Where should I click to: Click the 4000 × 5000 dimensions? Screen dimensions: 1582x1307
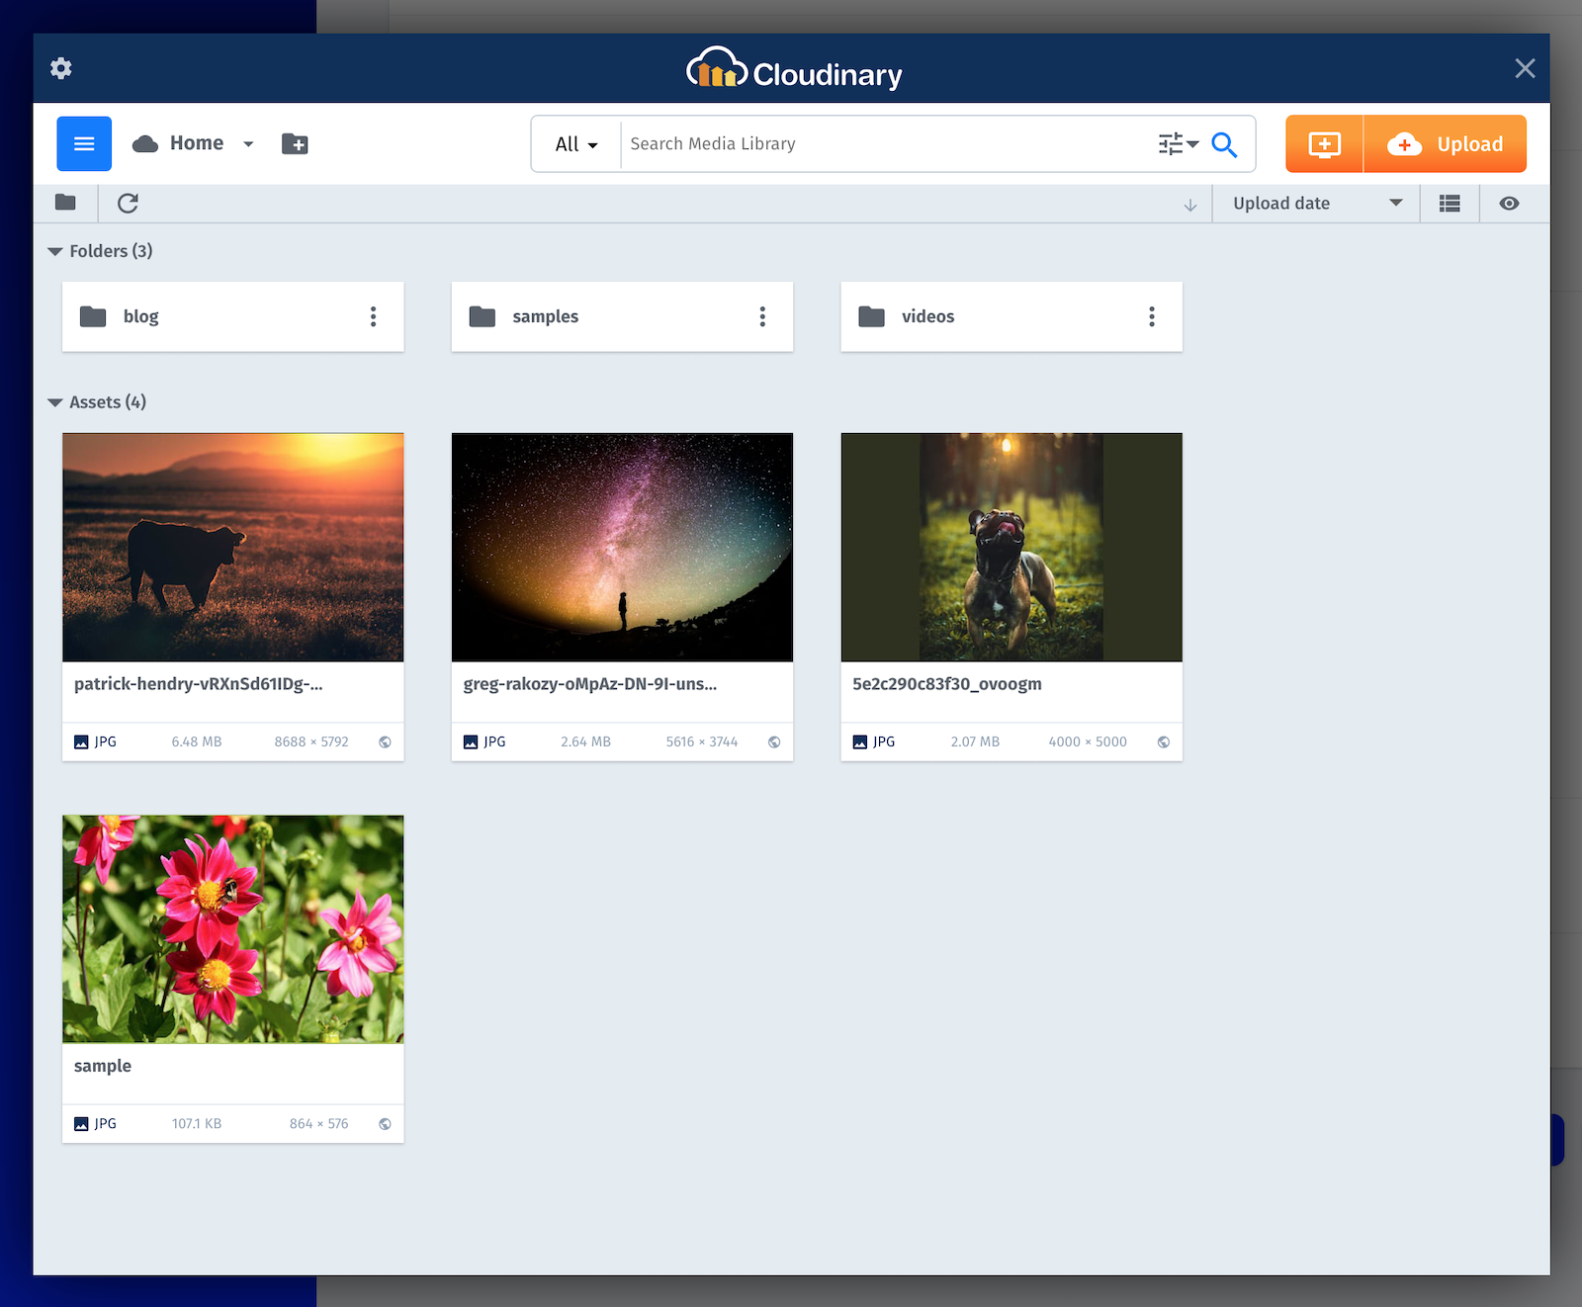(x=1088, y=742)
